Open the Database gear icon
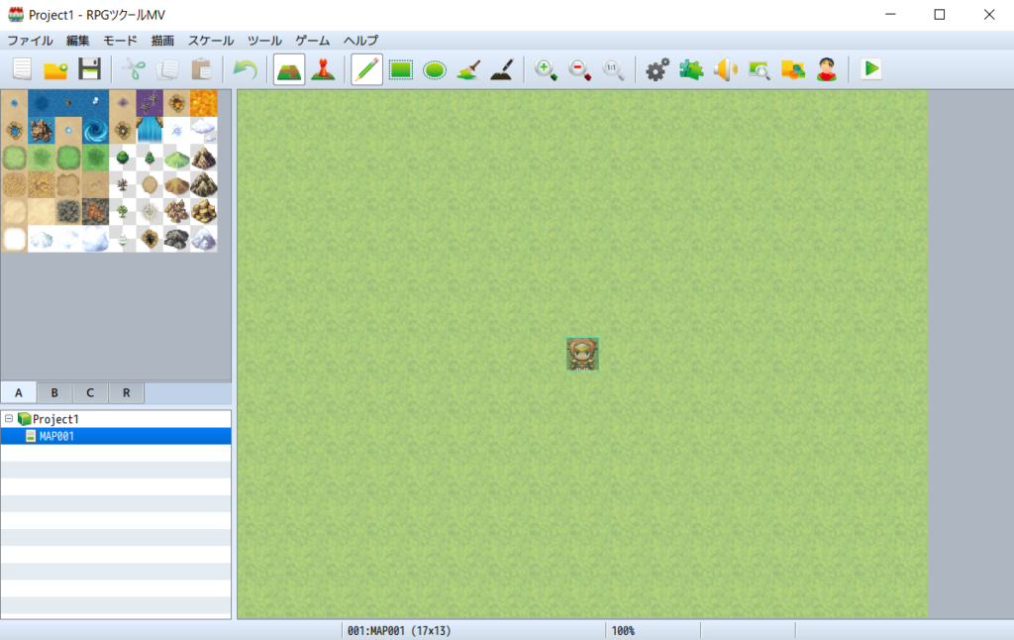Viewport: 1014px width, 640px height. pyautogui.click(x=658, y=69)
